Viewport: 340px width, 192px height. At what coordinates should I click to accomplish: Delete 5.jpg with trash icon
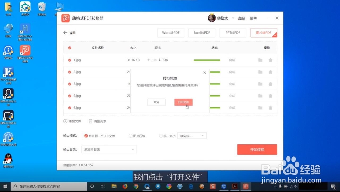coord(270,96)
